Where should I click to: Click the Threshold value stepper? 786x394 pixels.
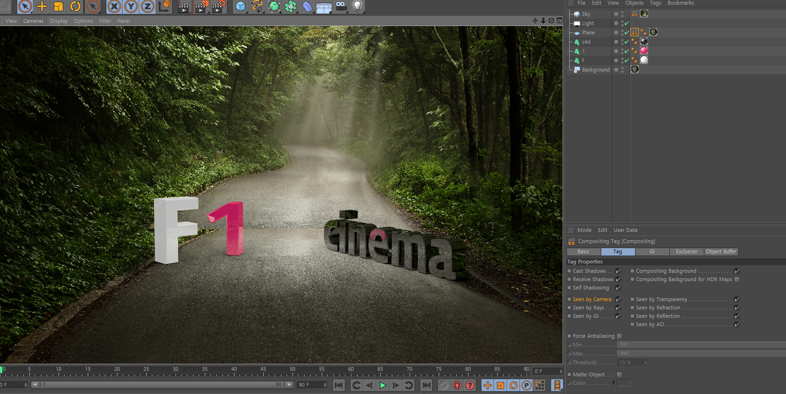pyautogui.click(x=645, y=362)
